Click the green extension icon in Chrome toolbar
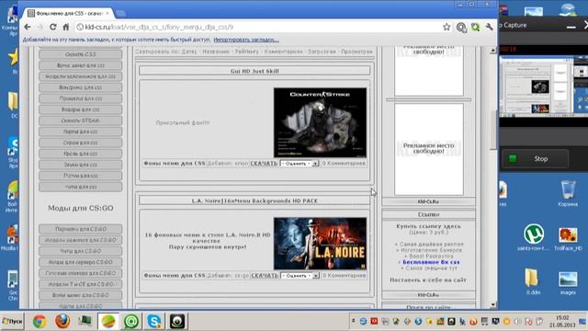Screen dimensions: 588x331 [475, 27]
